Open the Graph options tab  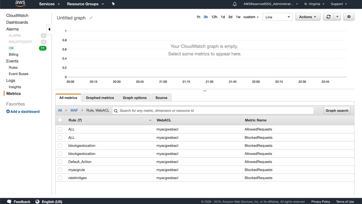pyautogui.click(x=135, y=98)
